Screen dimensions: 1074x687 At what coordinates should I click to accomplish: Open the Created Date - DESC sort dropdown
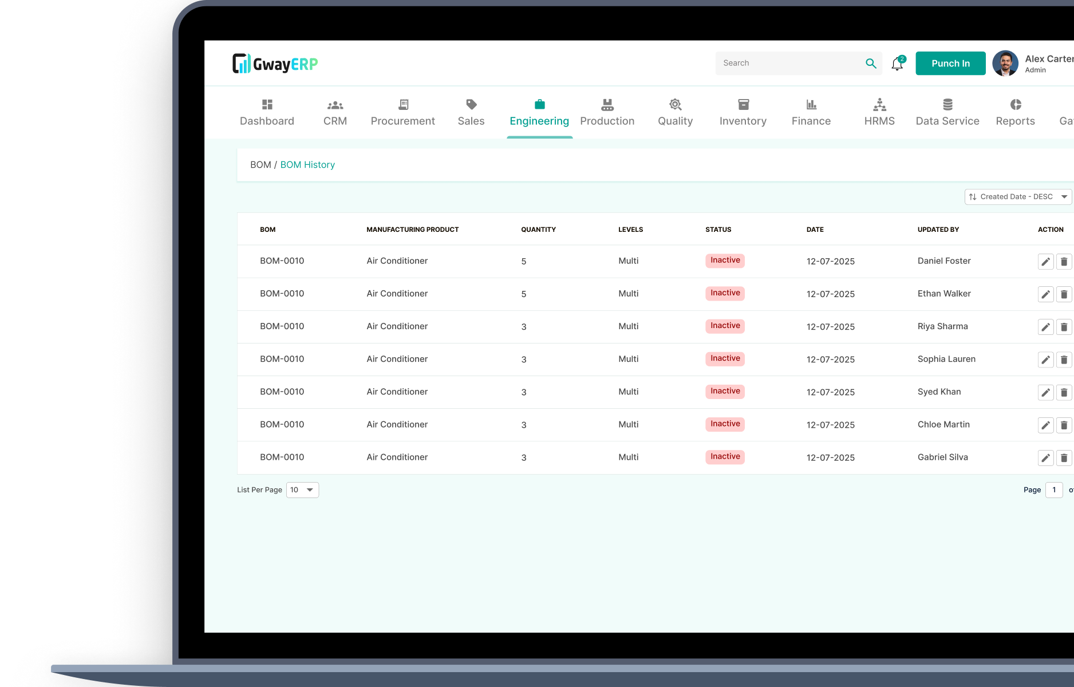point(1018,196)
